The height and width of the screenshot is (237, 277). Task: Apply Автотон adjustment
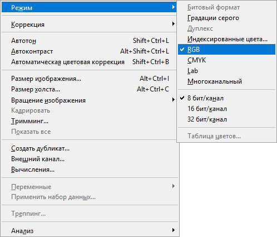89,41
